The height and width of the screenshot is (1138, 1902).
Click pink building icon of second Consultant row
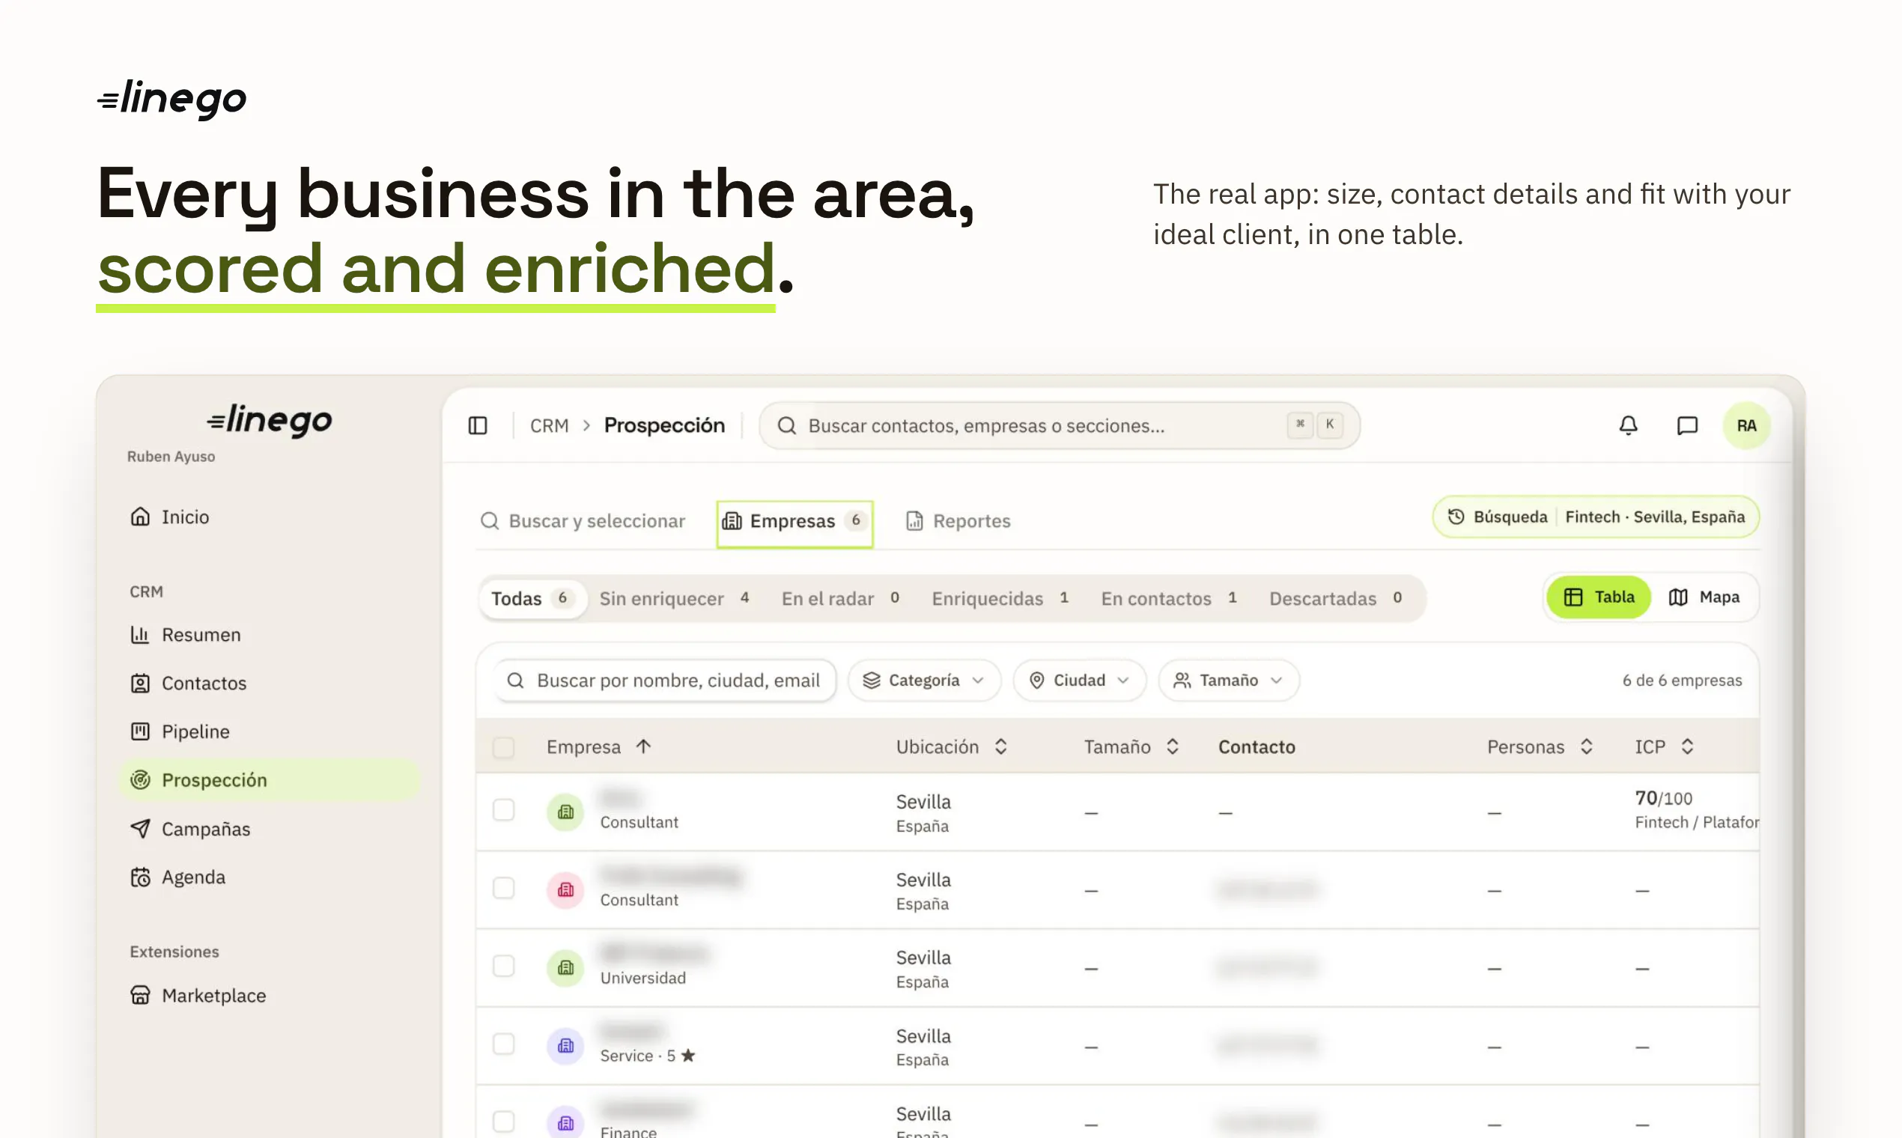point(565,890)
